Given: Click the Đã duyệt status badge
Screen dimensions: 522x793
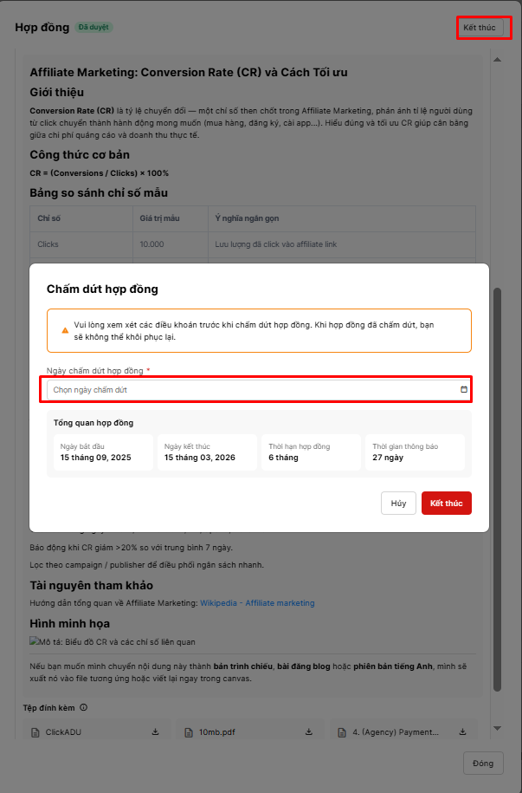Looking at the screenshot, I should 93,28.
